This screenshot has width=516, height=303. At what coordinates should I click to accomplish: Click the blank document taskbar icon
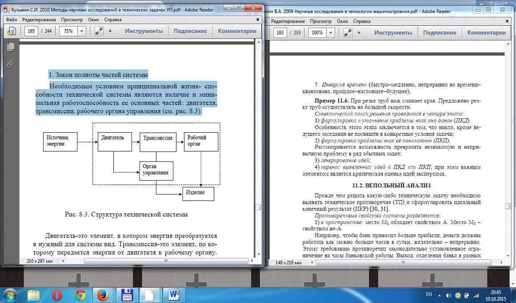[x=150, y=295]
